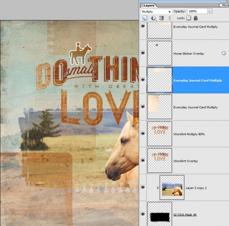Select the WordArt Overlay layer name
This screenshot has height=226, width=229.
click(x=185, y=161)
